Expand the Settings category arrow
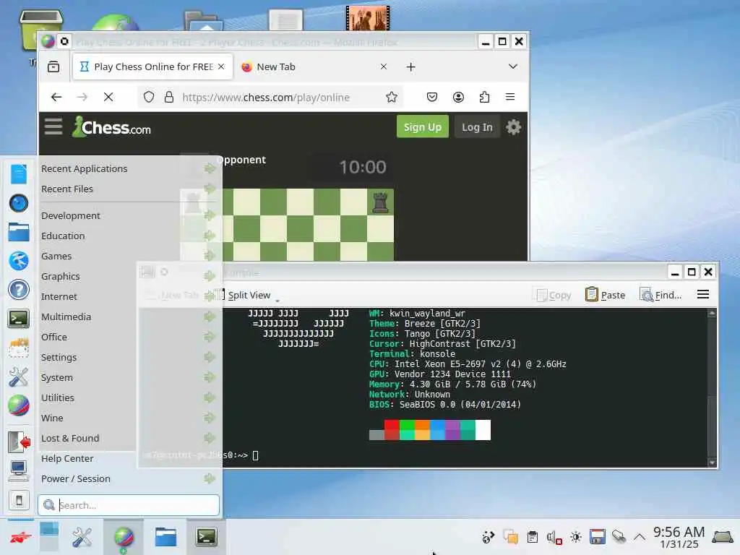This screenshot has height=555, width=740. [x=210, y=357]
